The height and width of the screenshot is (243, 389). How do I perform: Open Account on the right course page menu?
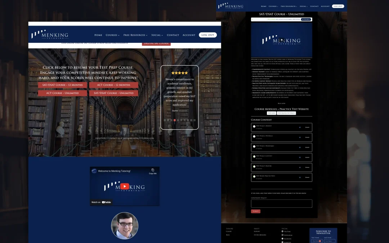click(325, 6)
